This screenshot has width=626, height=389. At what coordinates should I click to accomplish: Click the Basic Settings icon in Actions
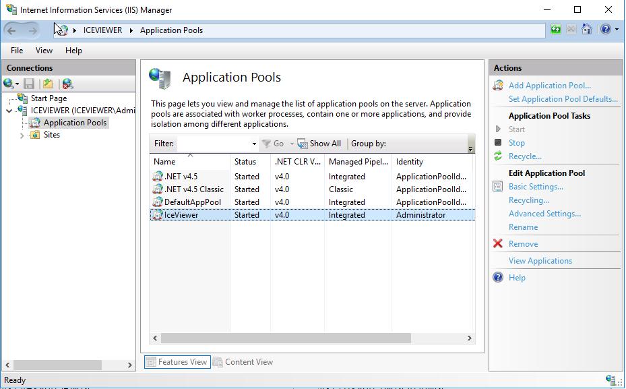[498, 187]
